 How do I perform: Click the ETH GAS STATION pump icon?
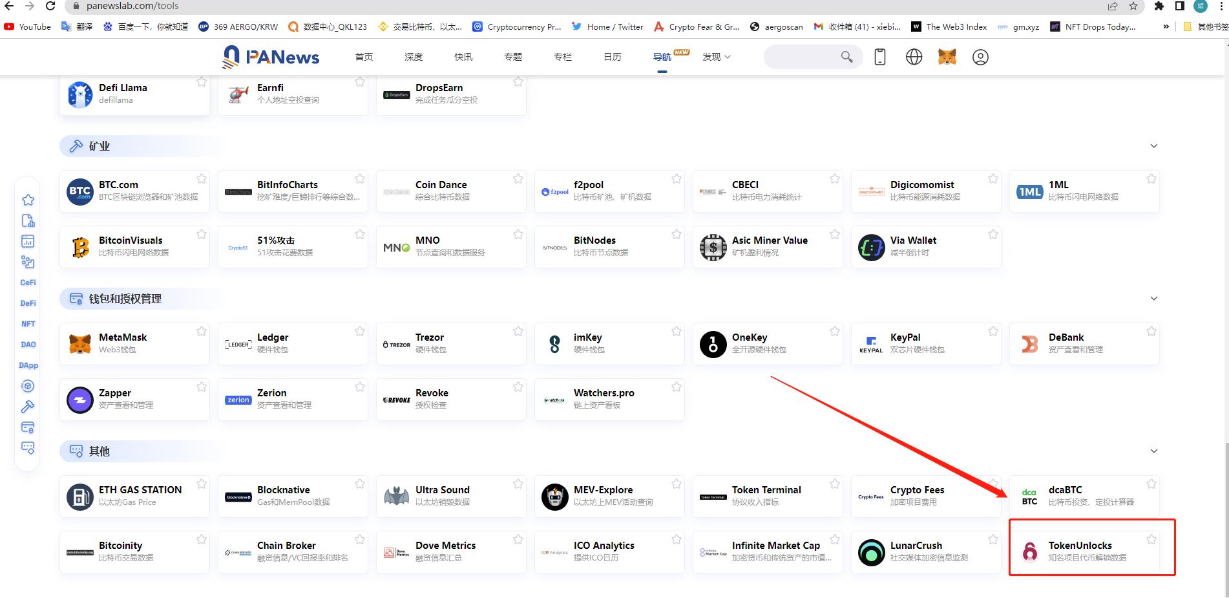click(80, 497)
